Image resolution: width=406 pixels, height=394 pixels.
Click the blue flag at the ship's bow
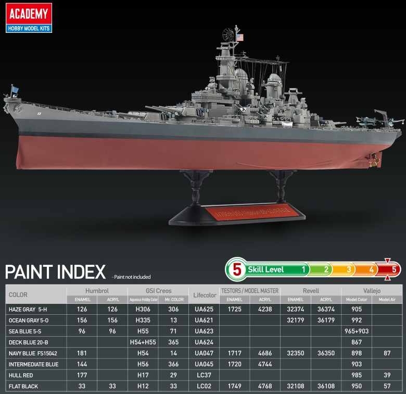tap(15, 90)
